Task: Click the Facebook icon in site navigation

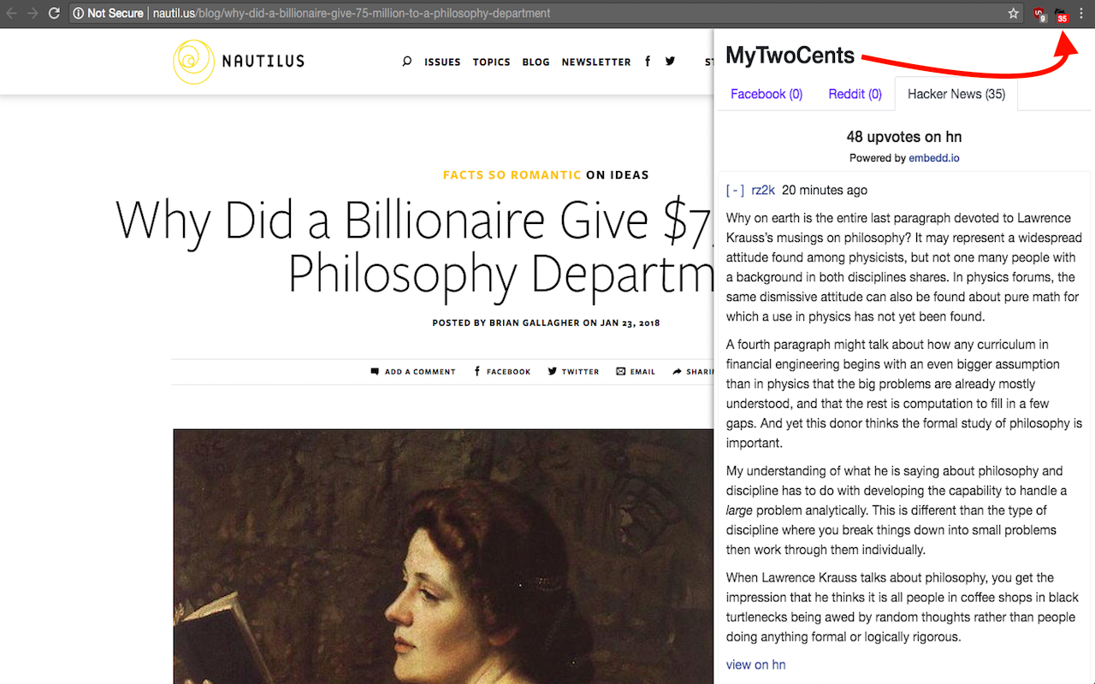Action: [648, 61]
